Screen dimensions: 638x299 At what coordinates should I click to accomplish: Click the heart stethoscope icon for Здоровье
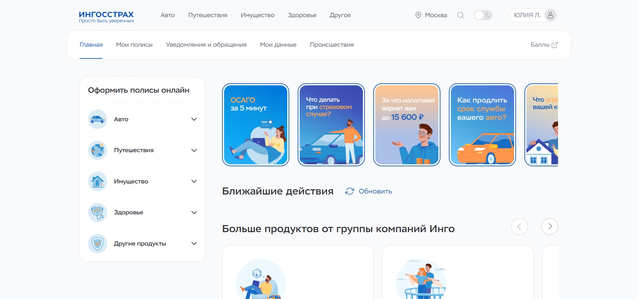[x=97, y=212]
